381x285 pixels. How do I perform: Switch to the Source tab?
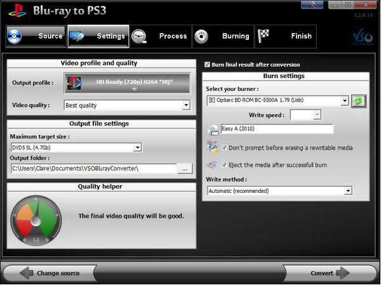point(36,37)
